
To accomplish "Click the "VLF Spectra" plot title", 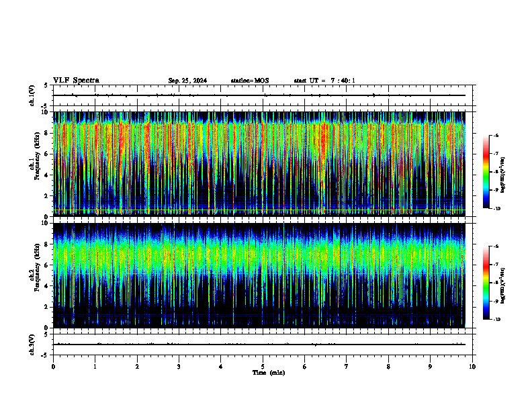I will (x=76, y=81).
